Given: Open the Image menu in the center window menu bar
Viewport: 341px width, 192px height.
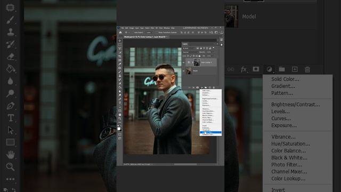Looking at the screenshot, I should pyautogui.click(x=132, y=28).
